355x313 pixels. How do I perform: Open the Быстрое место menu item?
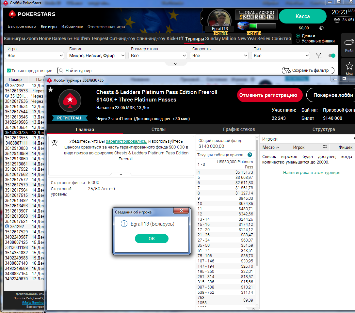coord(22,26)
